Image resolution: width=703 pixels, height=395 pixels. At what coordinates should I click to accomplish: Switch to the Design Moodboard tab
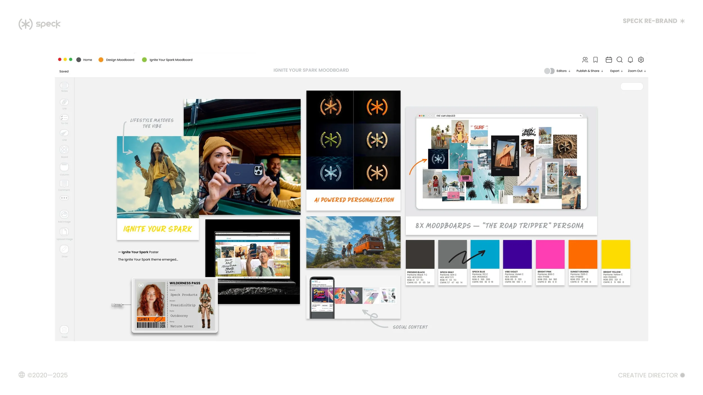click(x=120, y=60)
